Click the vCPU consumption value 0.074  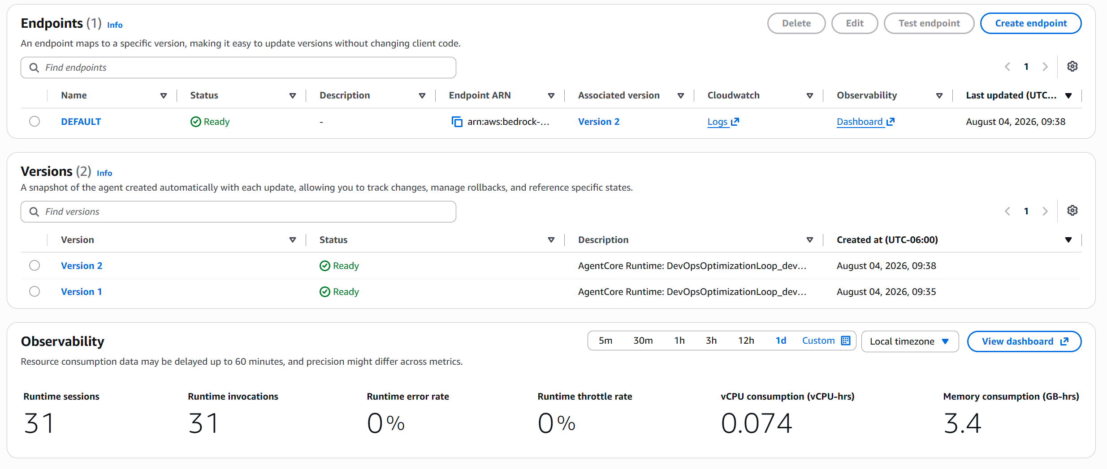[x=757, y=423]
